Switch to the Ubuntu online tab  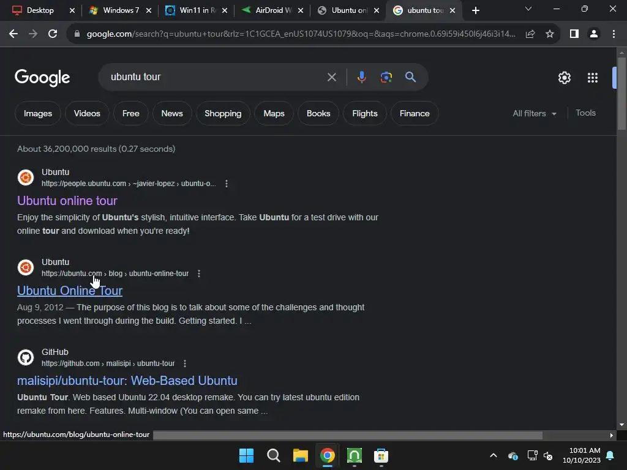pyautogui.click(x=349, y=10)
